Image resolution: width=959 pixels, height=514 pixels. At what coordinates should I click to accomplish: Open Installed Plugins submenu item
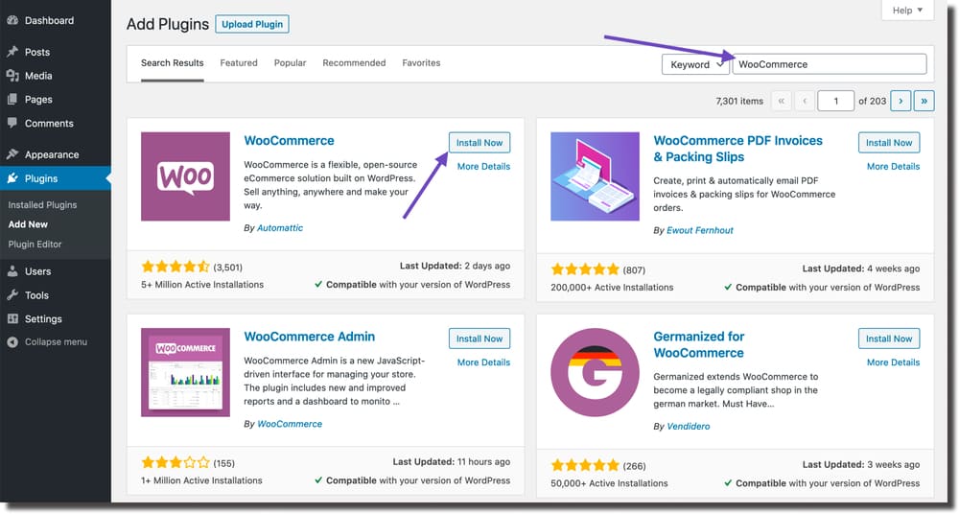[x=42, y=205]
